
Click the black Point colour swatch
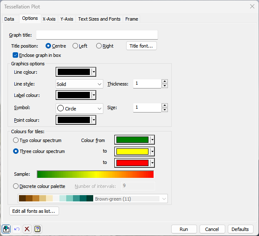pos(74,120)
